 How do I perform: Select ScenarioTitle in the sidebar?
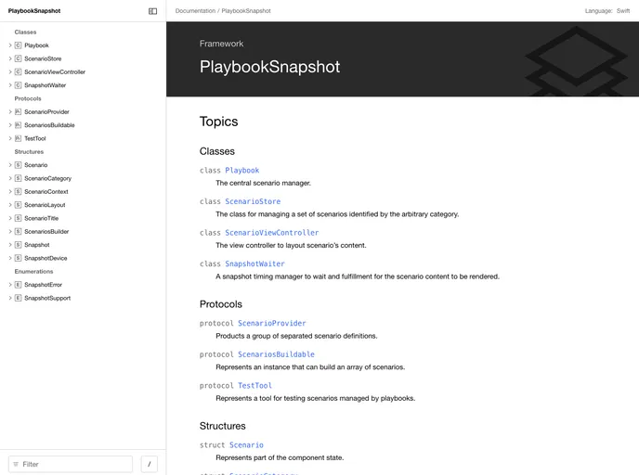[41, 218]
